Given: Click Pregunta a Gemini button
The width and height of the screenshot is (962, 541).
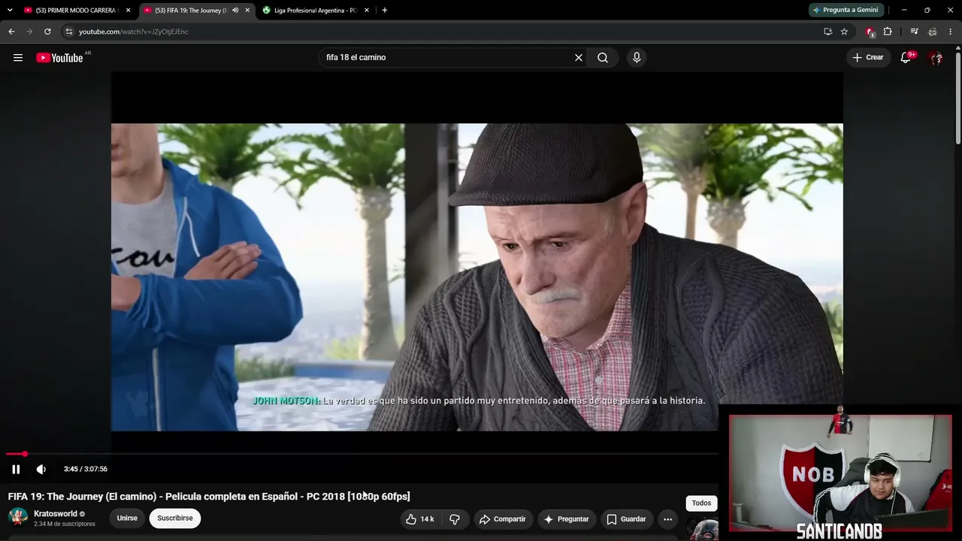Looking at the screenshot, I should pos(846,11).
